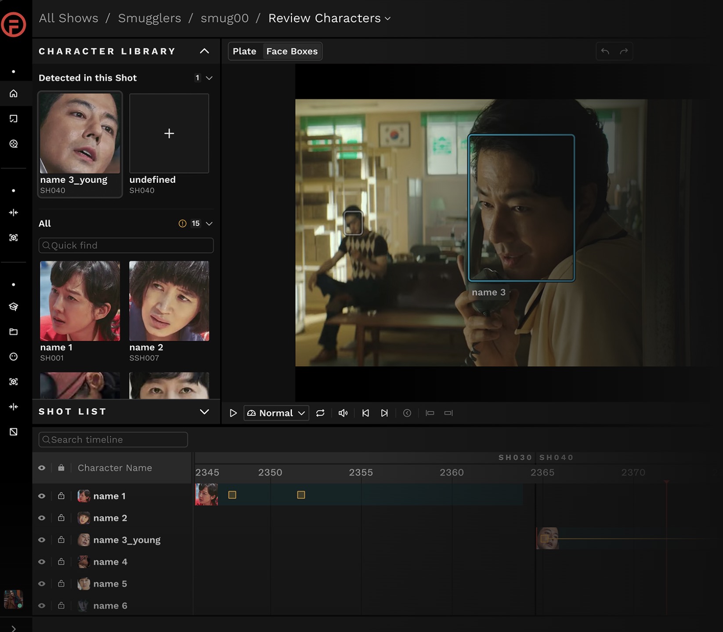The image size is (723, 632).
Task: Click the lower face-scan sidebar icon
Action: point(14,381)
